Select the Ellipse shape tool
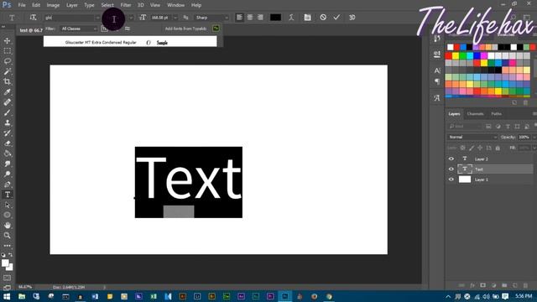The image size is (537, 302). (x=8, y=215)
